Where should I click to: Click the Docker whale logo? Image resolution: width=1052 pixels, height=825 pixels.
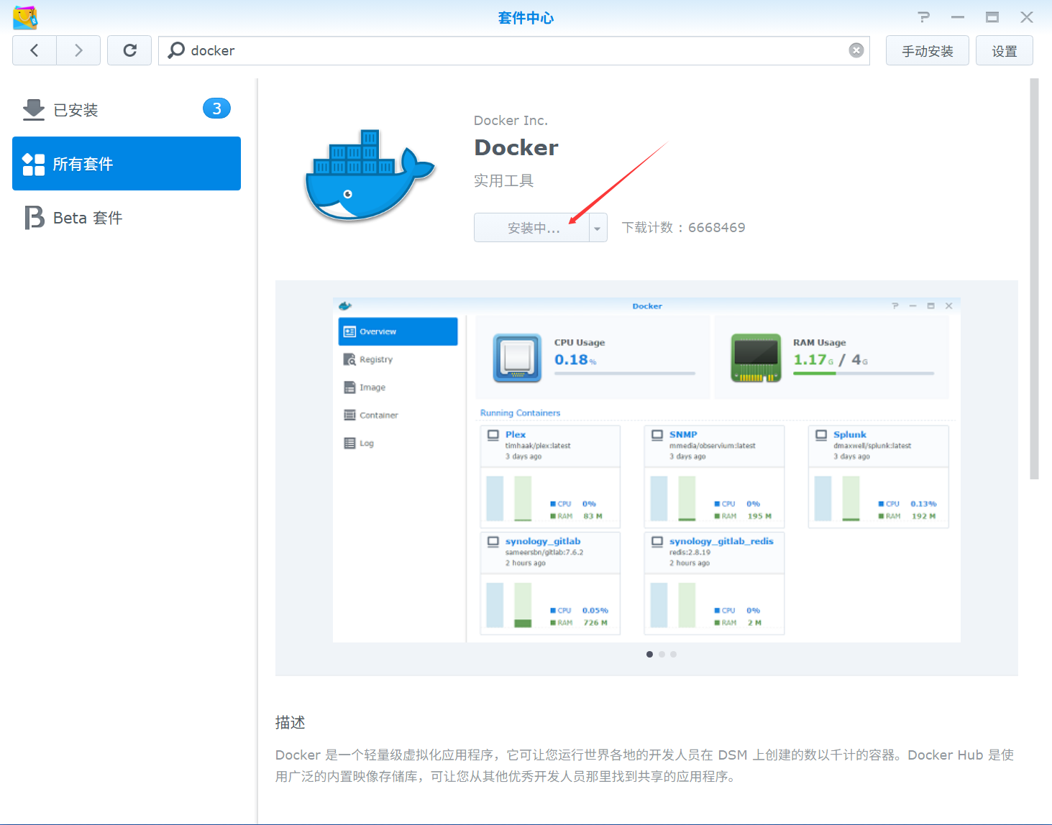pos(370,175)
